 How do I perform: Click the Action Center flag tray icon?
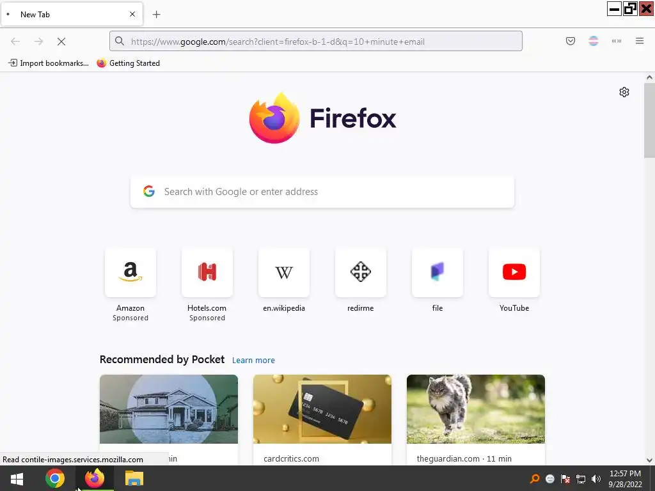click(565, 479)
